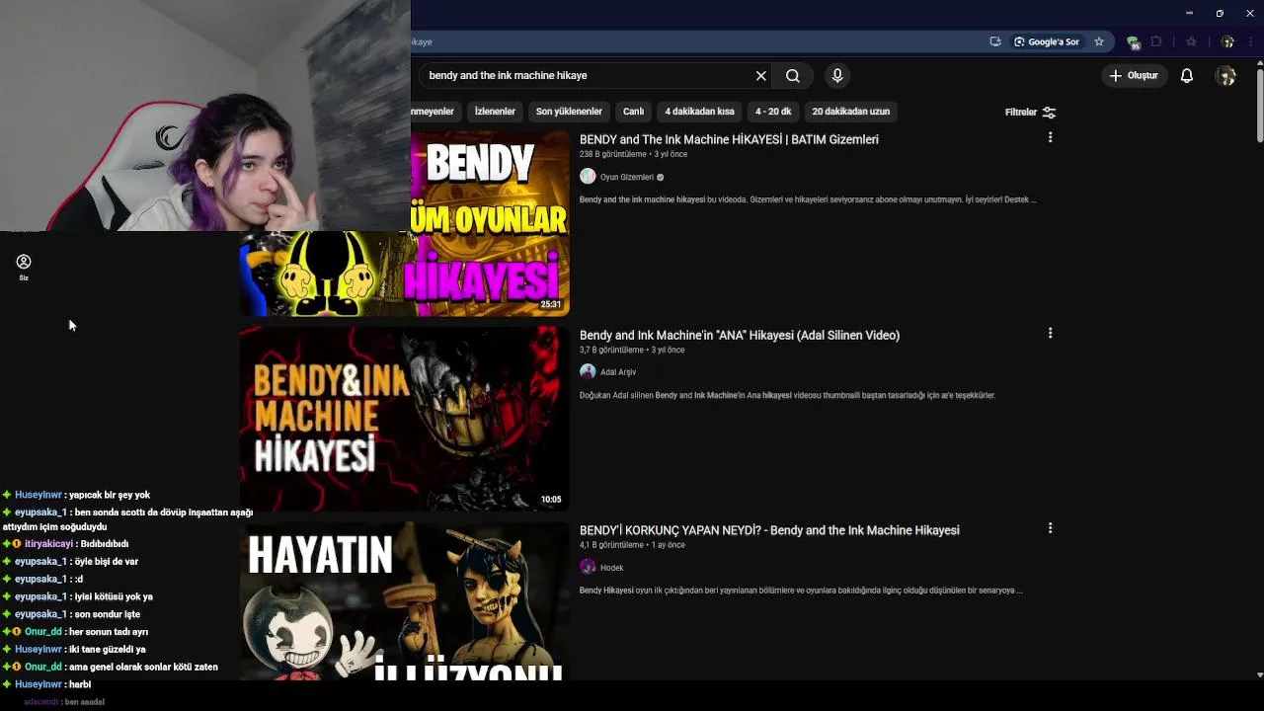Open the HAYATIN İLLÜZYONU thumbnail
This screenshot has width=1264, height=711.
404,601
